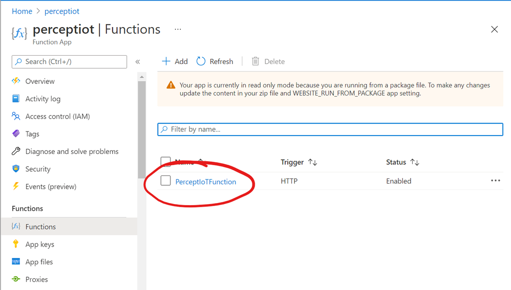
Task: Click the Activity log icon
Action: click(x=16, y=99)
